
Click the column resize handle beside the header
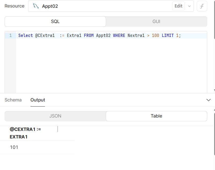pyautogui.click(x=58, y=130)
